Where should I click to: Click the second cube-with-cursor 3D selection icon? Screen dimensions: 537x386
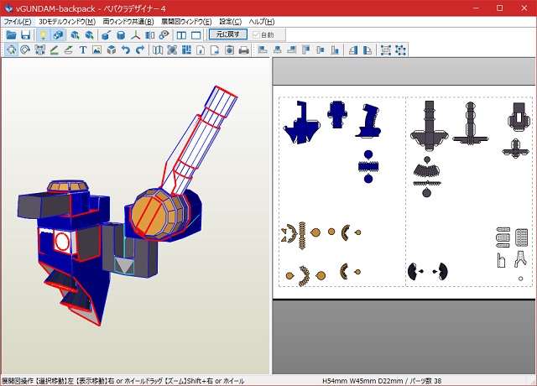point(90,35)
